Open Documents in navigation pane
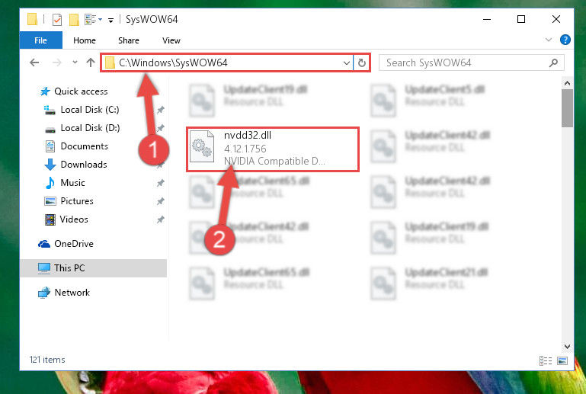Image resolution: width=586 pixels, height=394 pixels. [x=84, y=146]
